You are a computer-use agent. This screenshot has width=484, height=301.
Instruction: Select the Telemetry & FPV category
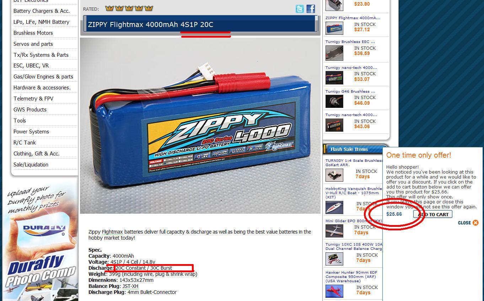(33, 99)
